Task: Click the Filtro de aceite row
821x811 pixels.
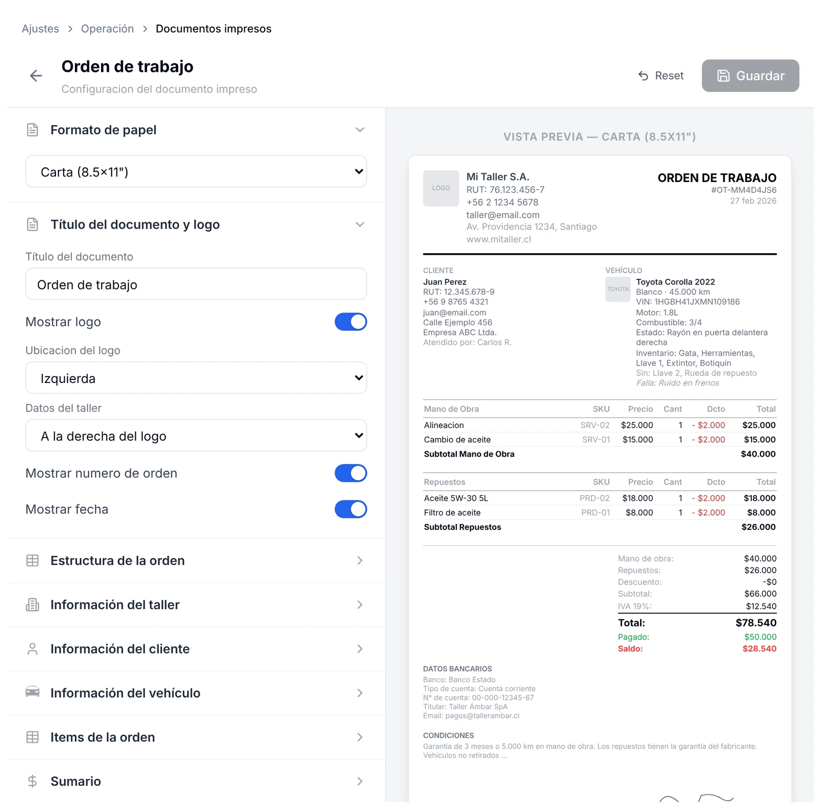Action: click(x=599, y=513)
